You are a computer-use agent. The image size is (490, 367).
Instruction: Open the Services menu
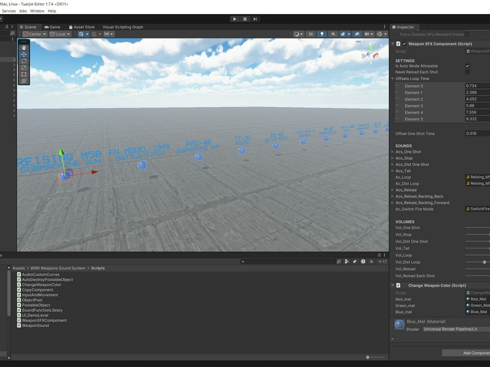click(9, 11)
